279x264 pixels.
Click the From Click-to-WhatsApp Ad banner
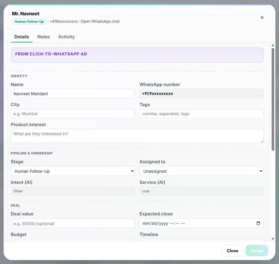(137, 55)
